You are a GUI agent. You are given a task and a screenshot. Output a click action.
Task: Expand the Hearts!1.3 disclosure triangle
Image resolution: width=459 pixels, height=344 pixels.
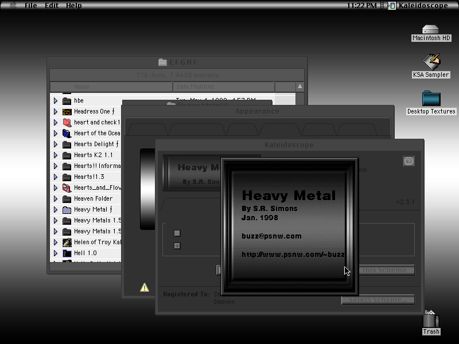tap(56, 177)
